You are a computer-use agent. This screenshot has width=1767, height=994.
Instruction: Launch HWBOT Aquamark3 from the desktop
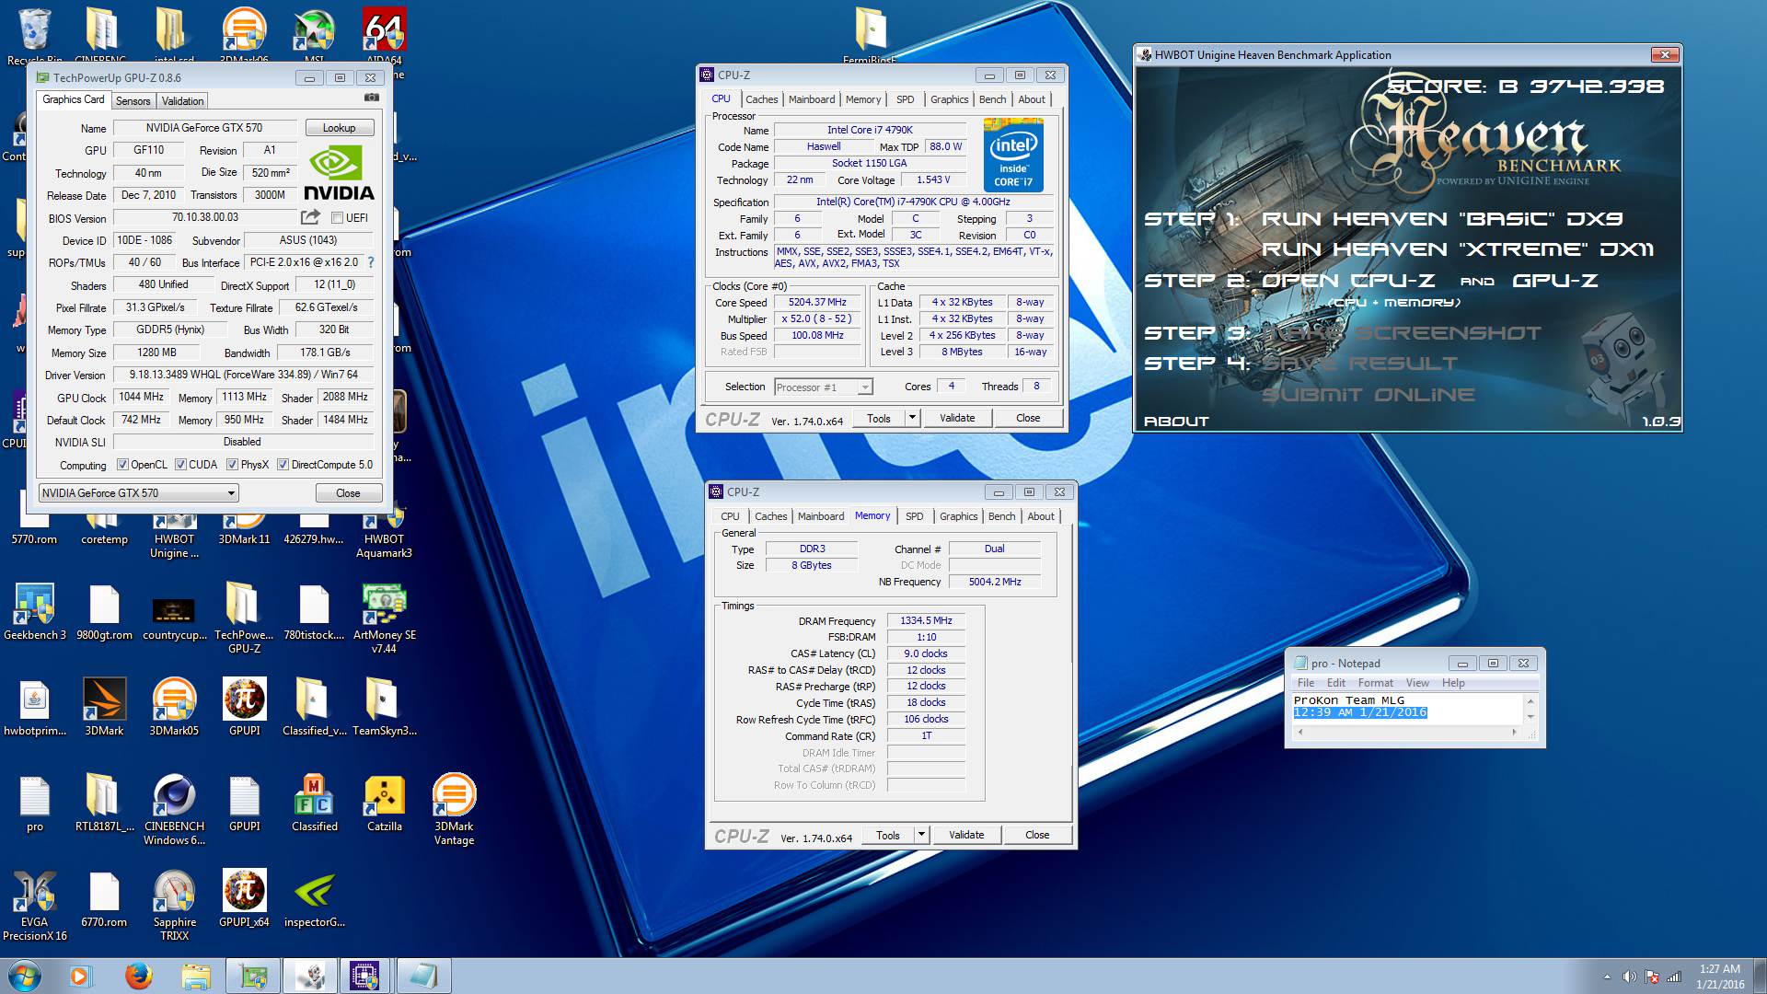(384, 534)
